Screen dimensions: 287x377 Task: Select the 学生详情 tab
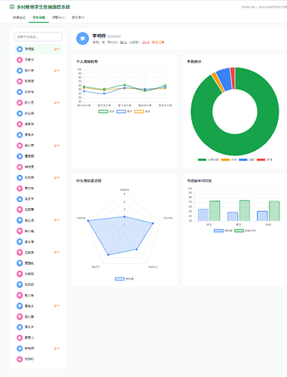38,17
